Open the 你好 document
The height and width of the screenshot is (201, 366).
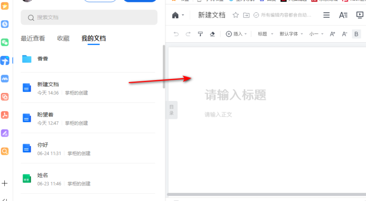pos(88,148)
